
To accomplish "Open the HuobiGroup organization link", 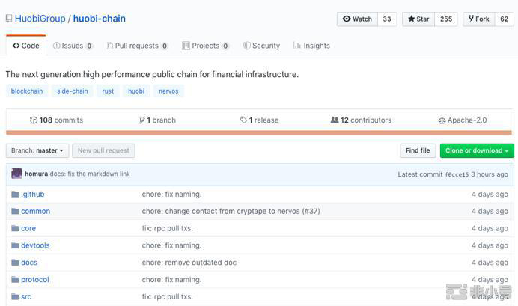I will pyautogui.click(x=40, y=19).
